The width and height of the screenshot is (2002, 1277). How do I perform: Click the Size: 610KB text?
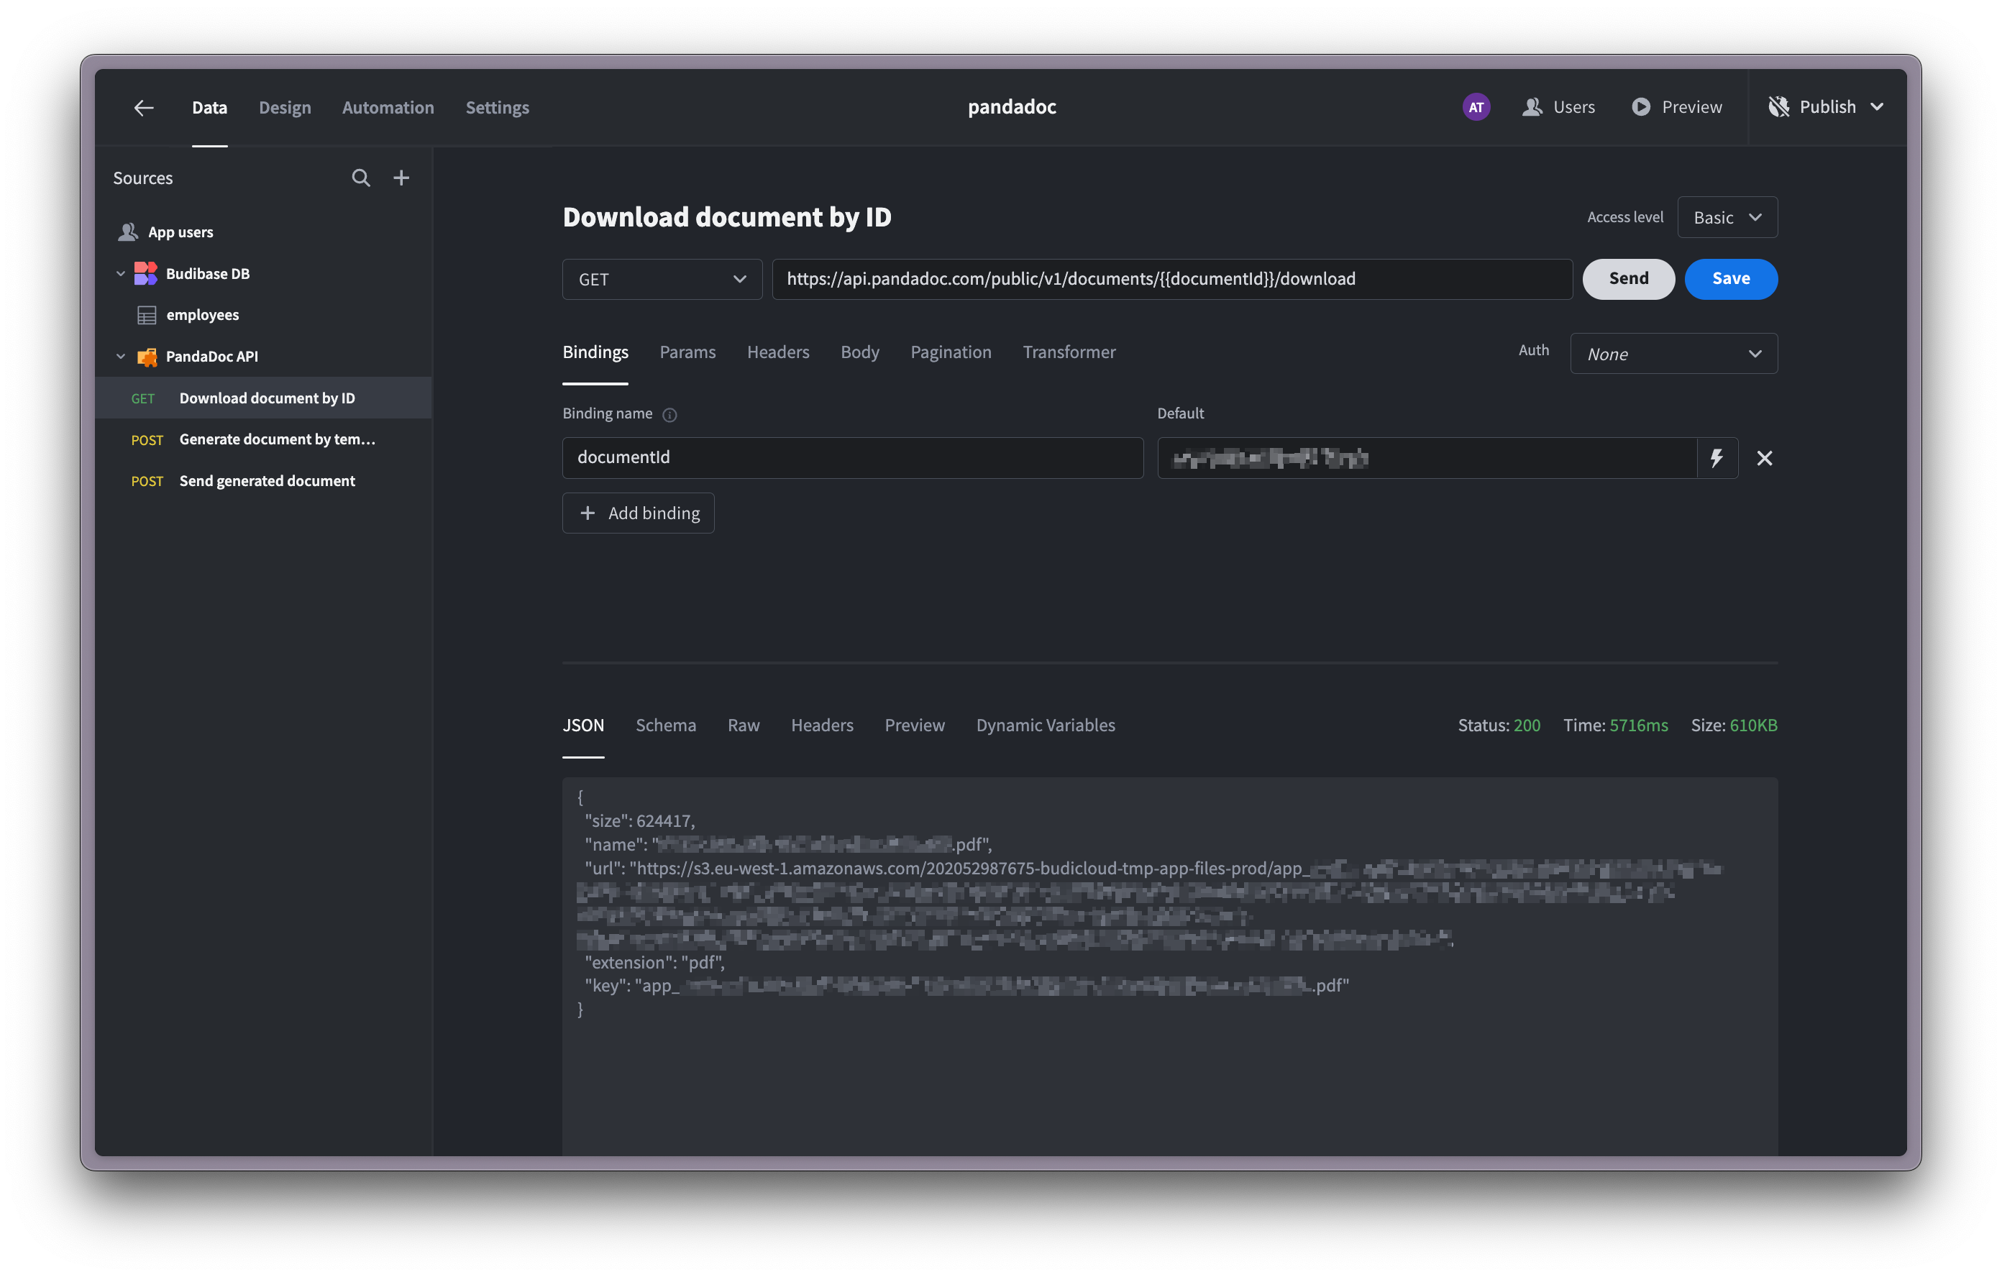point(1734,725)
